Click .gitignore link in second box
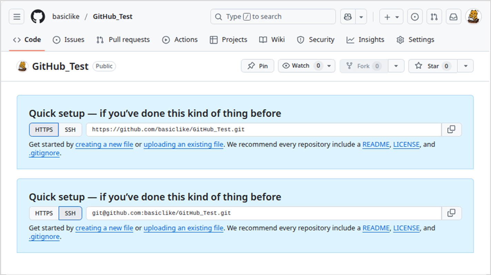Image resolution: width=491 pixels, height=275 pixels. point(44,237)
